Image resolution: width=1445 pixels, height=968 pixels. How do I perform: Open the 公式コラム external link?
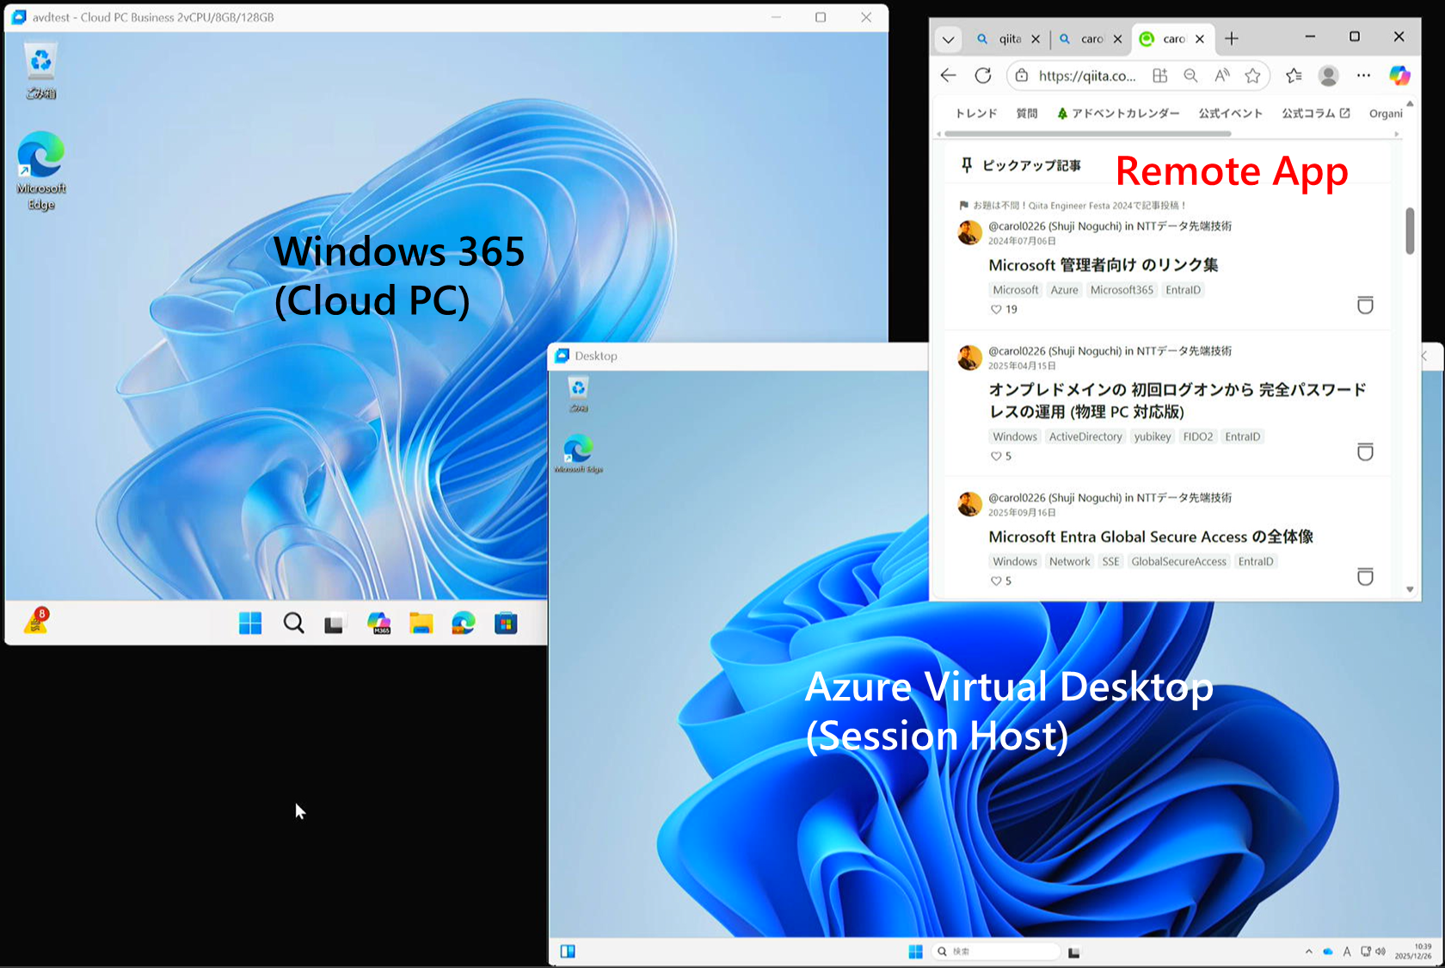click(x=1316, y=114)
